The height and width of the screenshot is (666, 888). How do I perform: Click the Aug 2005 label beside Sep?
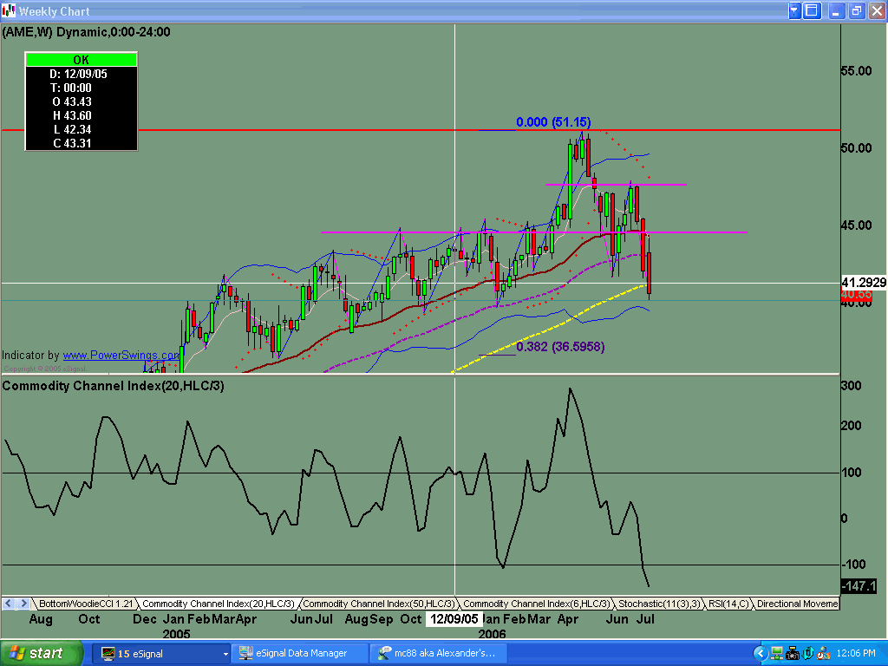(x=356, y=619)
